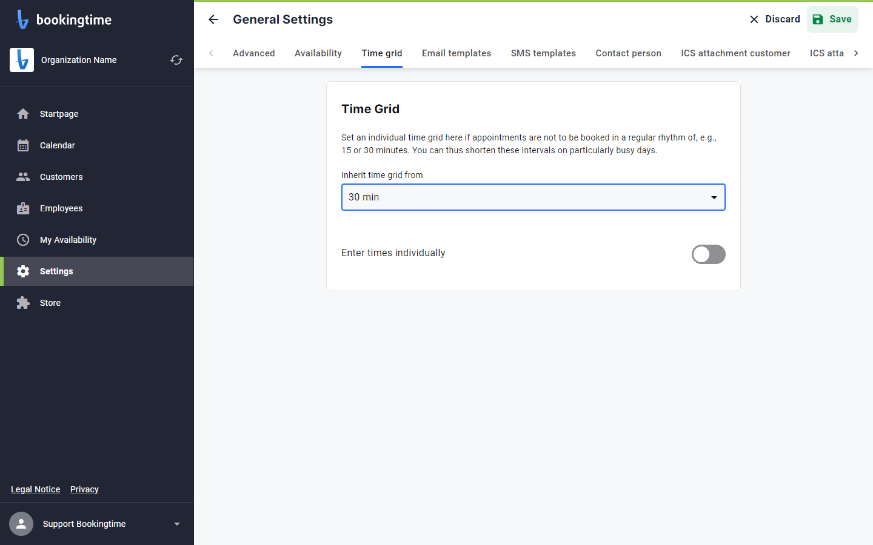Click the Inherit time grid from label

point(382,175)
